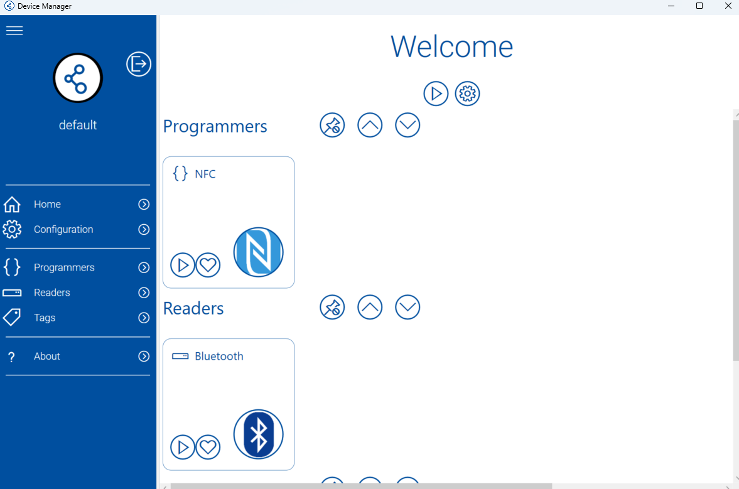Click the play button under Welcome
This screenshot has height=489, width=739.
436,94
